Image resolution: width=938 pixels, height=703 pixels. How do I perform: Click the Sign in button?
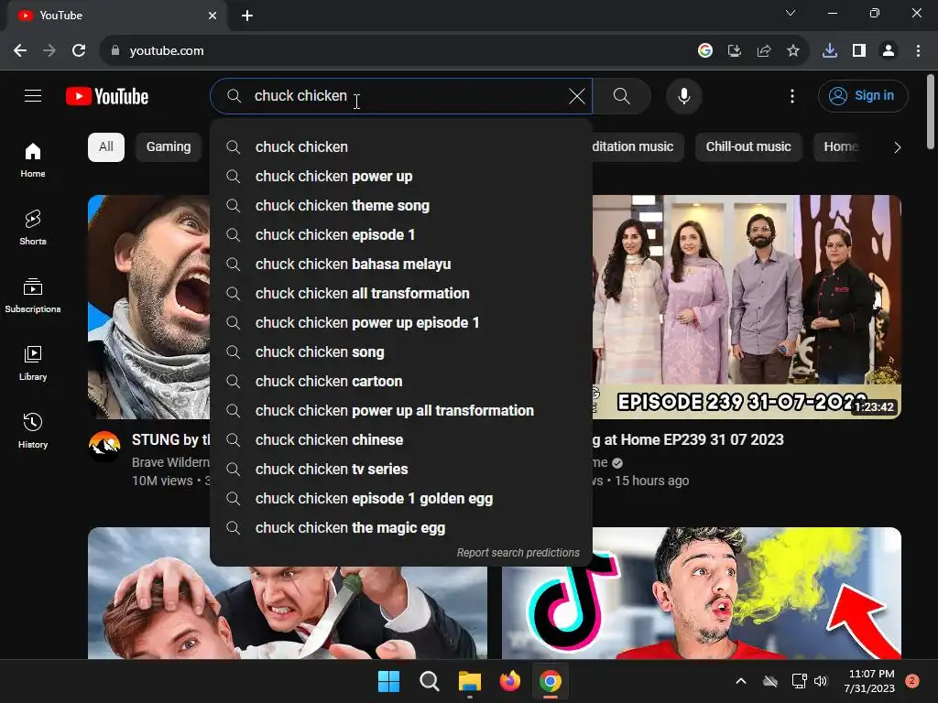[x=863, y=95]
